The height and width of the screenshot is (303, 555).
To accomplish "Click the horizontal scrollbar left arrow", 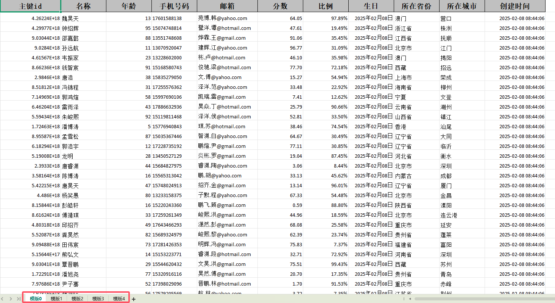I will [x=410, y=299].
